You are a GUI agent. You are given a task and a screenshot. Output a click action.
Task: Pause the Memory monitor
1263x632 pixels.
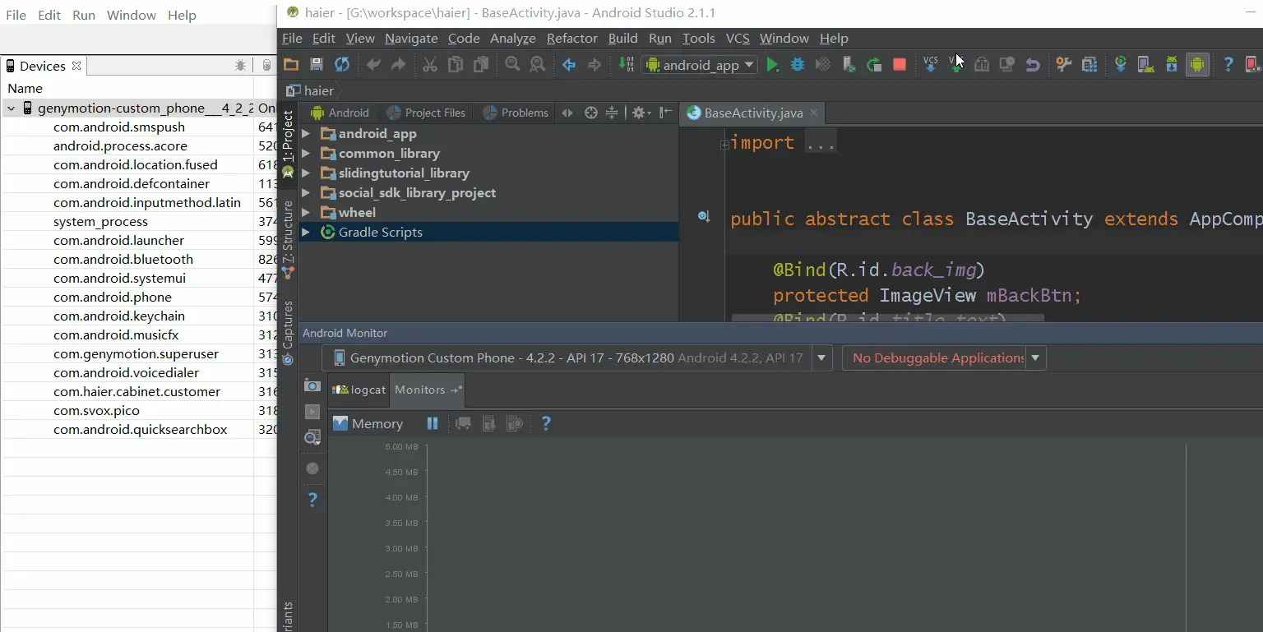coord(433,424)
